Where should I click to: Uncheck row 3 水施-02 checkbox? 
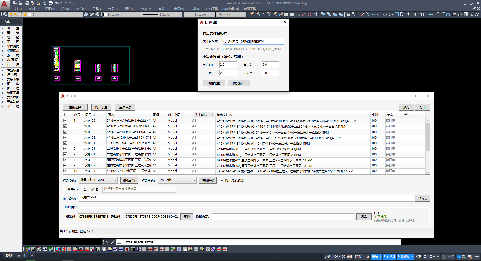point(65,132)
